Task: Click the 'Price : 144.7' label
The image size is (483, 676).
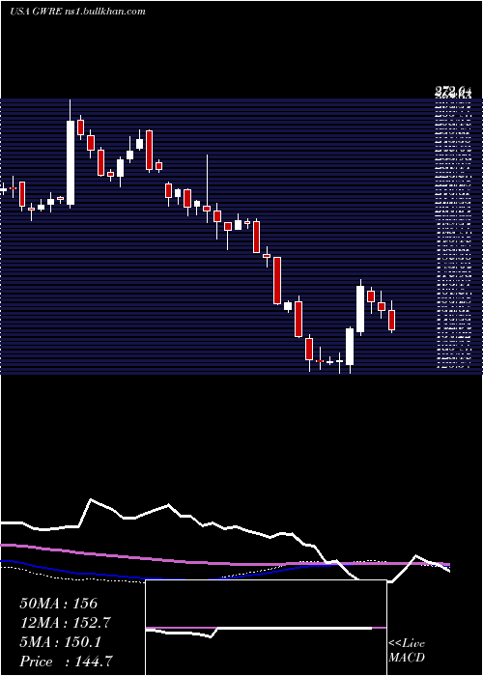Action: click(67, 662)
